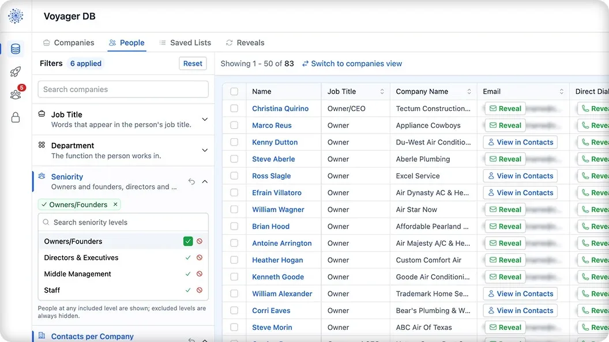Switch to companies view link

pyautogui.click(x=352, y=63)
